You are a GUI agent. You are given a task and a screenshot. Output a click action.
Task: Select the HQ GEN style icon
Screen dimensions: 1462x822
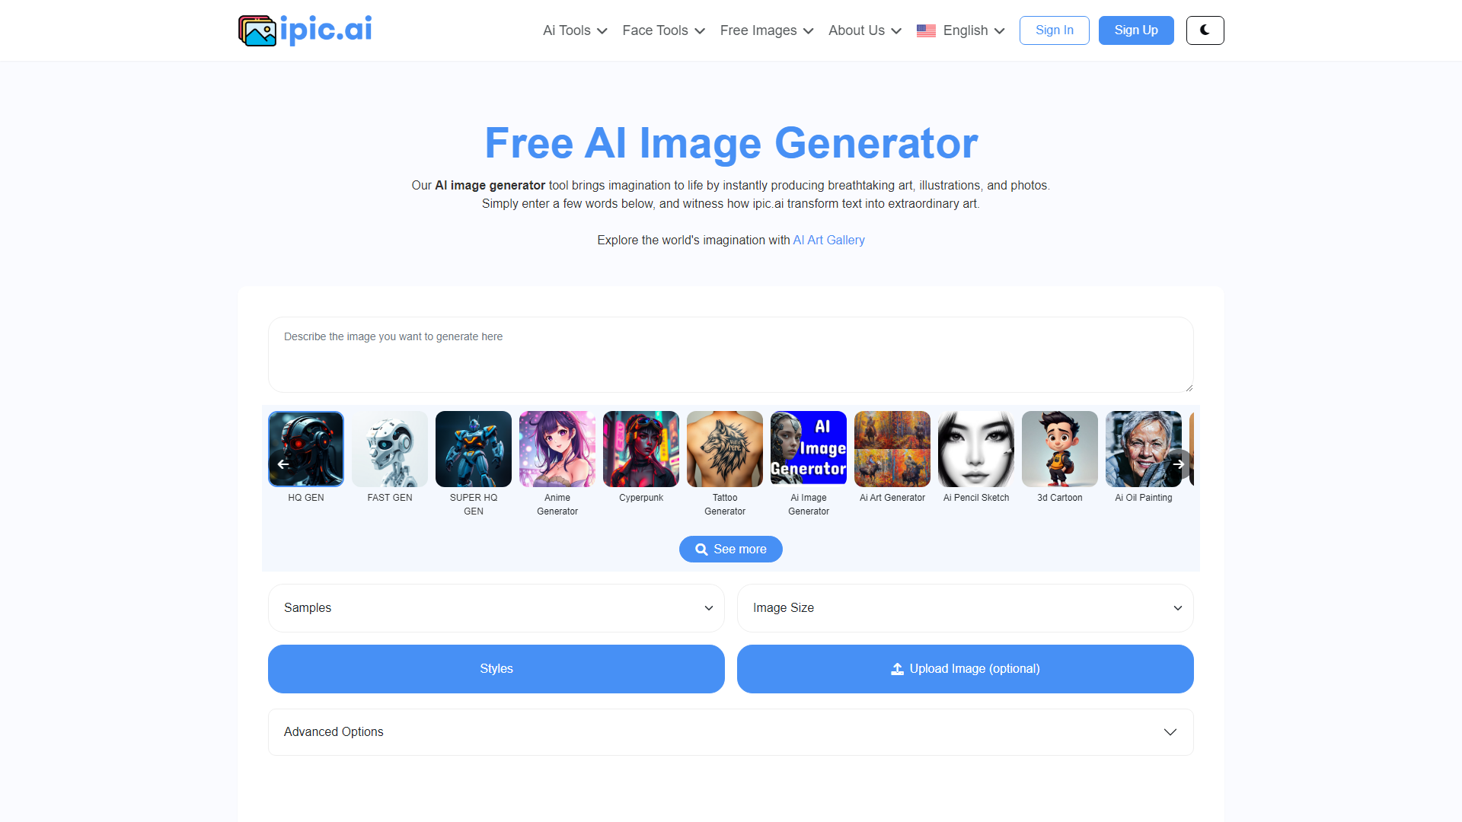305,447
